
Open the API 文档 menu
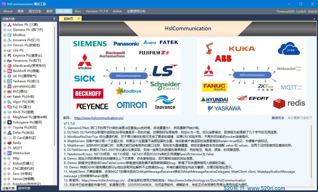(64, 11)
